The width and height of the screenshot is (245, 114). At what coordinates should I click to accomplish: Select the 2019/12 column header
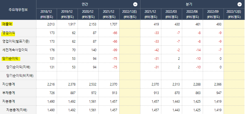67,14
